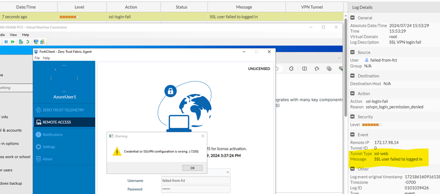Click the green Resume/Start icon in VM toolbar
The height and width of the screenshot is (194, 440).
[x=13, y=42]
